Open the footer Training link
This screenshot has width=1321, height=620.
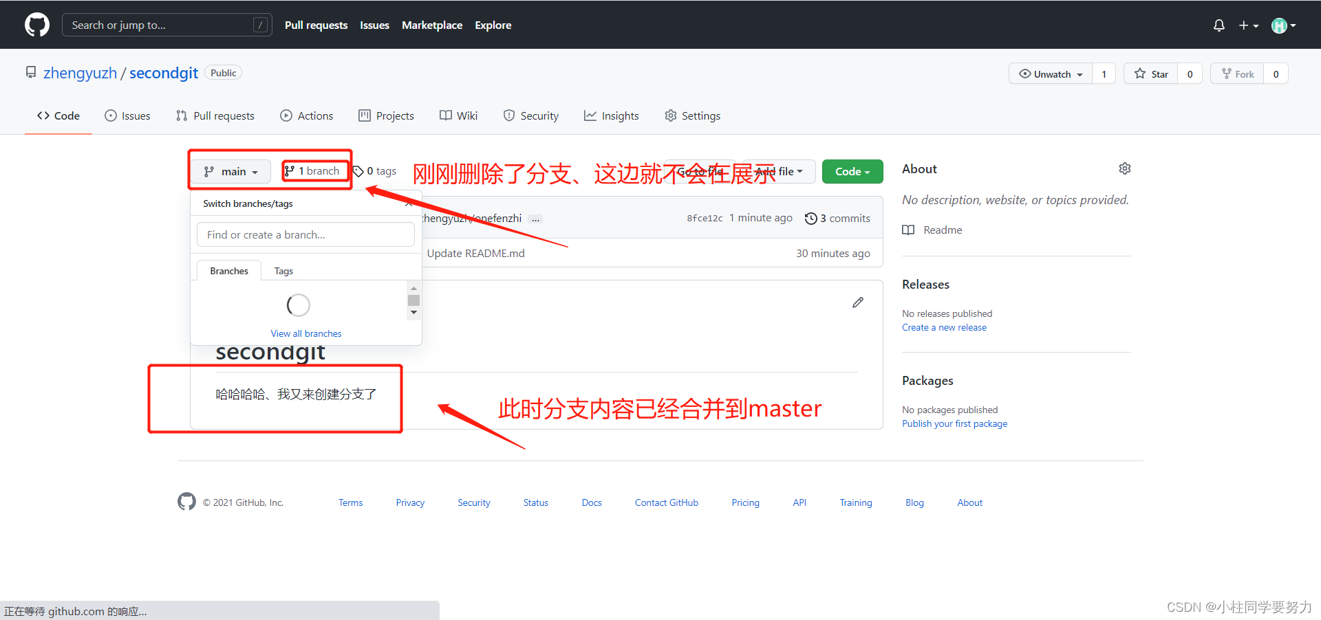point(856,502)
